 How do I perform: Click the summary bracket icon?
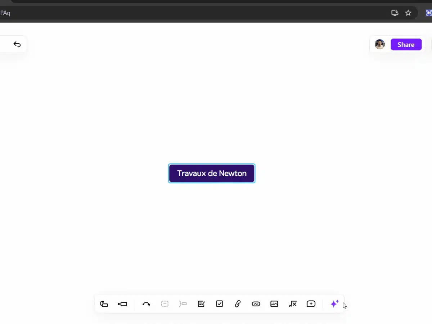coord(183,304)
